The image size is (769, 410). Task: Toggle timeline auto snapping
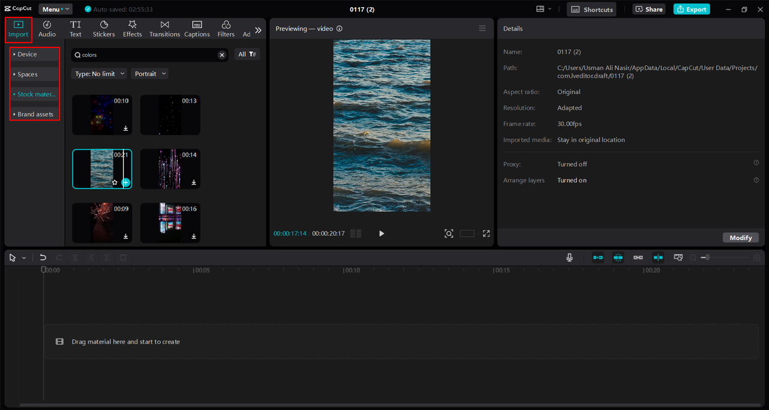point(618,258)
